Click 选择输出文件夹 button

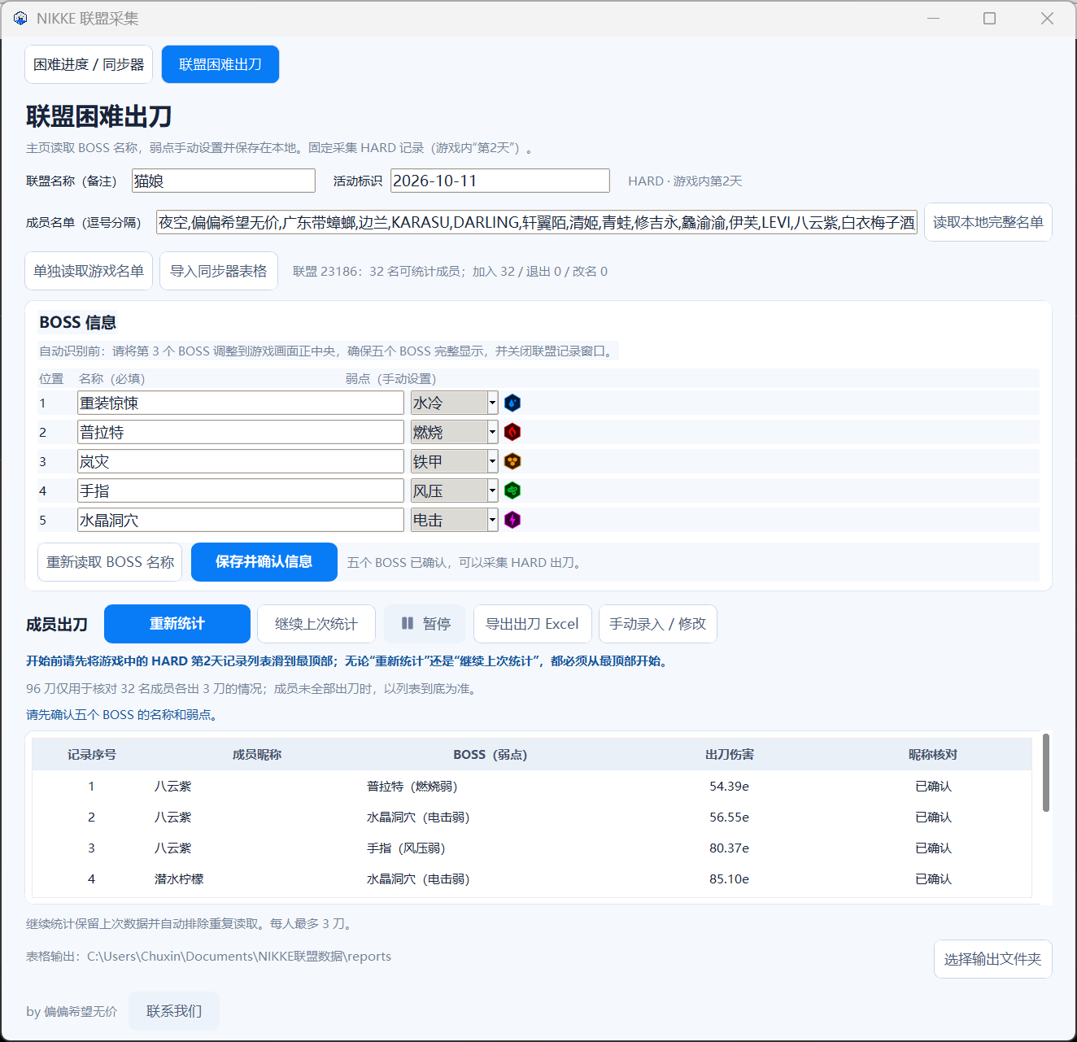pyautogui.click(x=992, y=959)
